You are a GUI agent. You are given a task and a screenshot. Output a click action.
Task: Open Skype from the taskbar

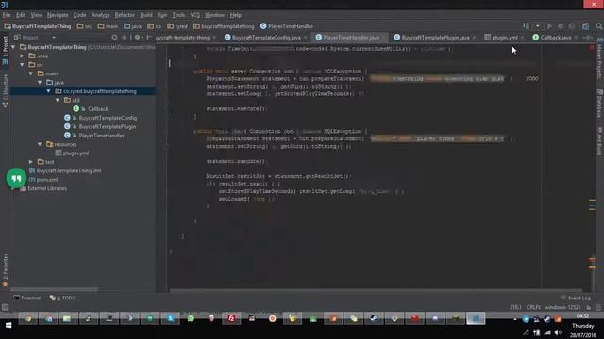pos(171,318)
